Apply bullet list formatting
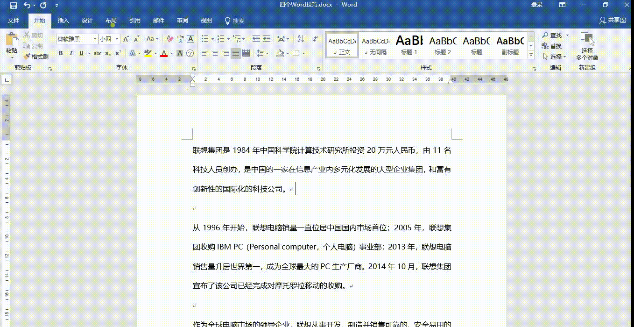 pyautogui.click(x=204, y=38)
